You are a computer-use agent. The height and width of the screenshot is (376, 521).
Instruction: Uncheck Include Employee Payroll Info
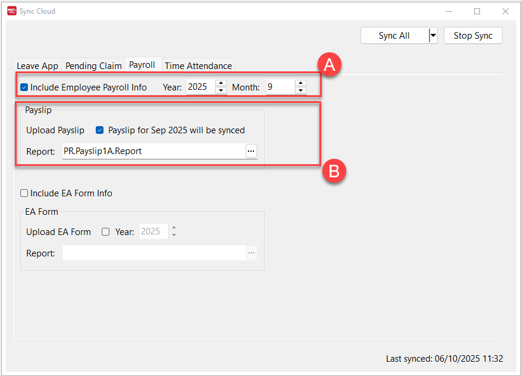tap(24, 87)
